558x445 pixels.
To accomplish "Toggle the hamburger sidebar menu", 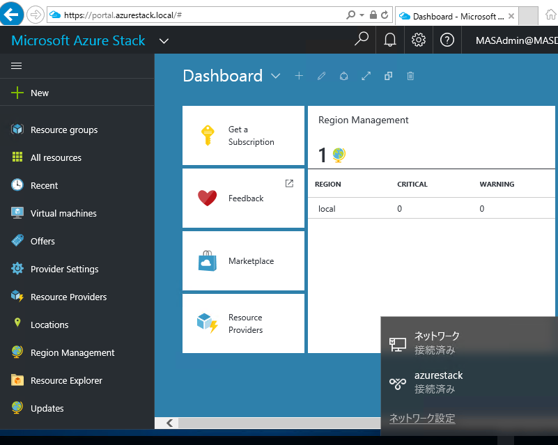I will pyautogui.click(x=16, y=65).
